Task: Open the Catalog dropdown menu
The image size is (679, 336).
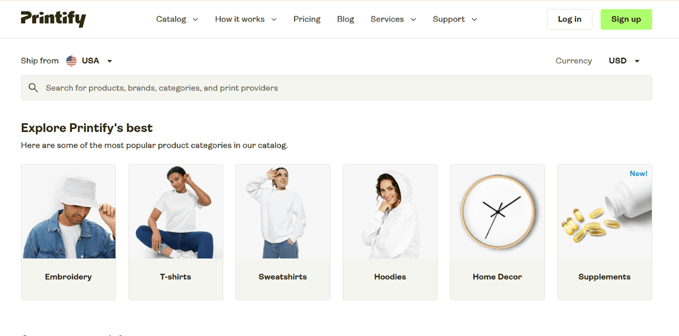Action: tap(177, 19)
